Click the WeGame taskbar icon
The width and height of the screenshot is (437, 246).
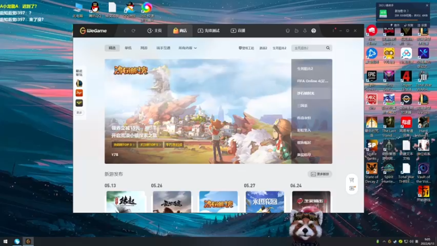tap(28, 242)
